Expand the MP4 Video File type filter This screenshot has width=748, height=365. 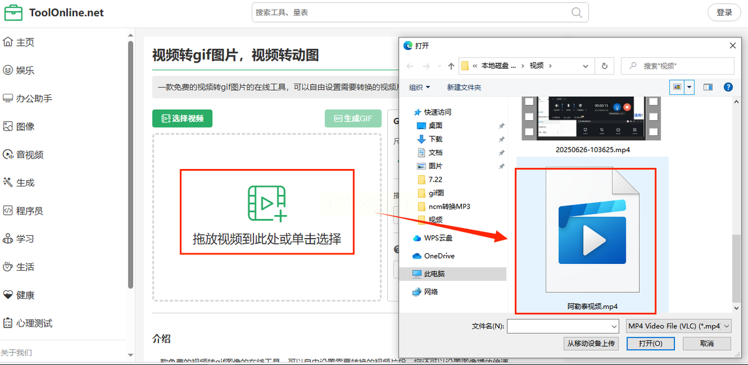click(679, 326)
